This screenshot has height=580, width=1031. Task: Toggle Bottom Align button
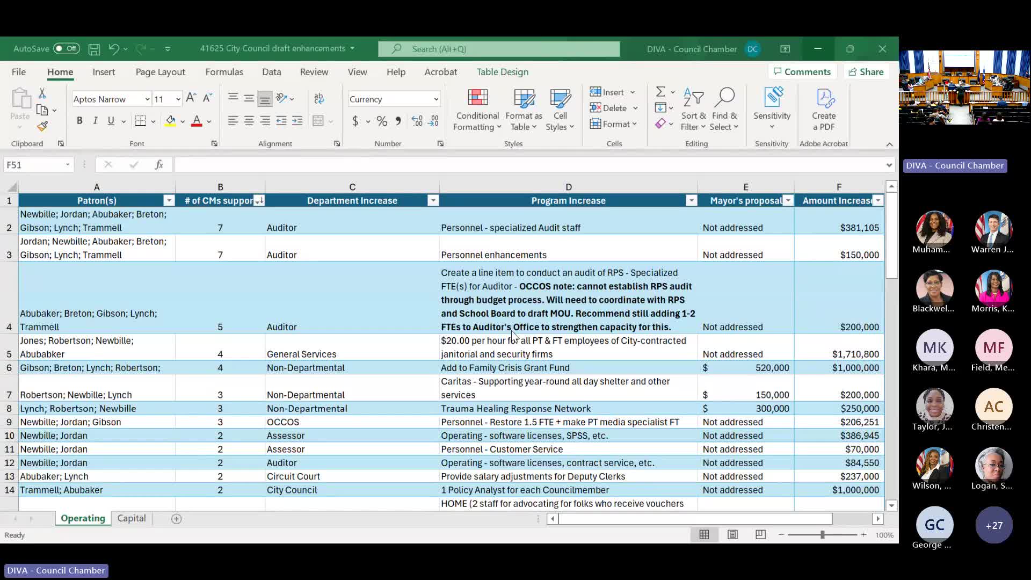(265, 98)
